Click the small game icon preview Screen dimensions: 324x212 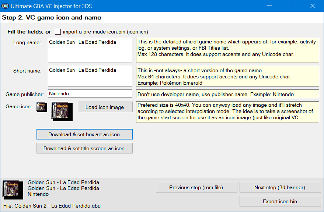42,107
